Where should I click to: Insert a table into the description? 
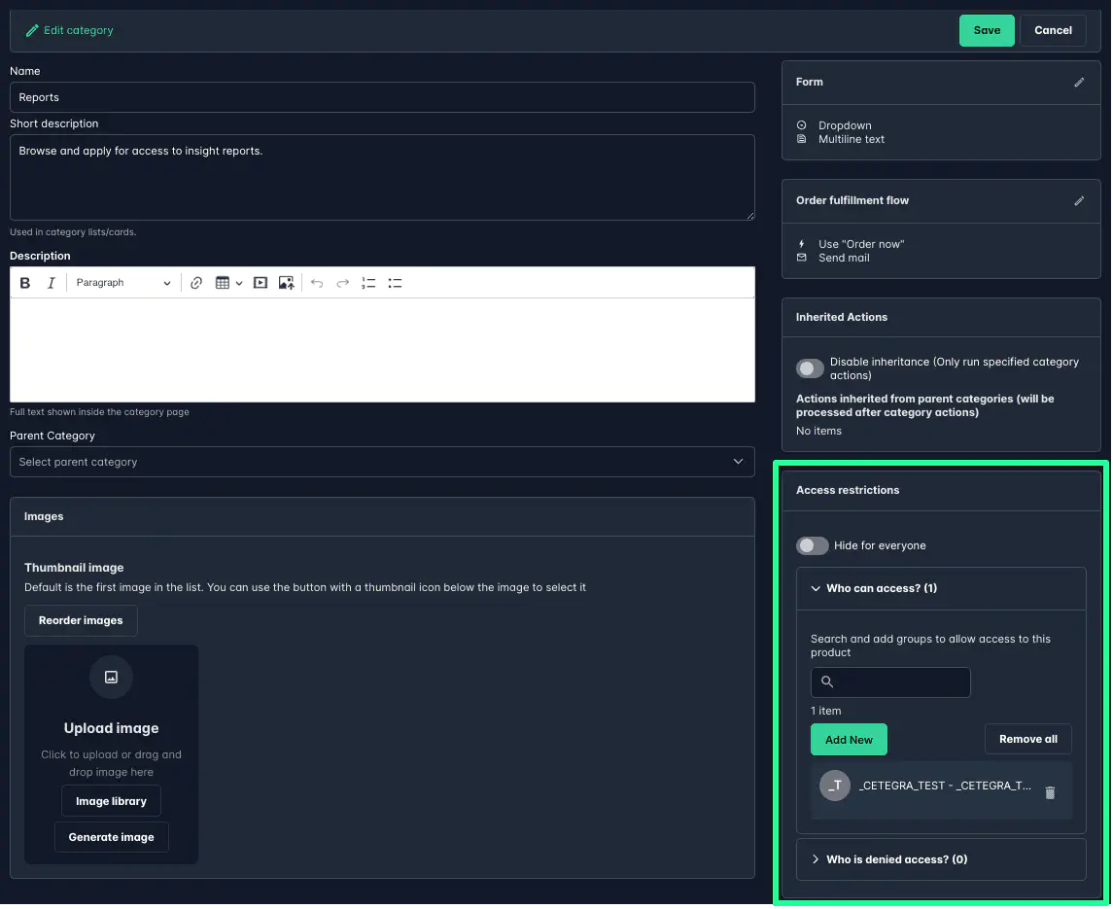coord(224,282)
